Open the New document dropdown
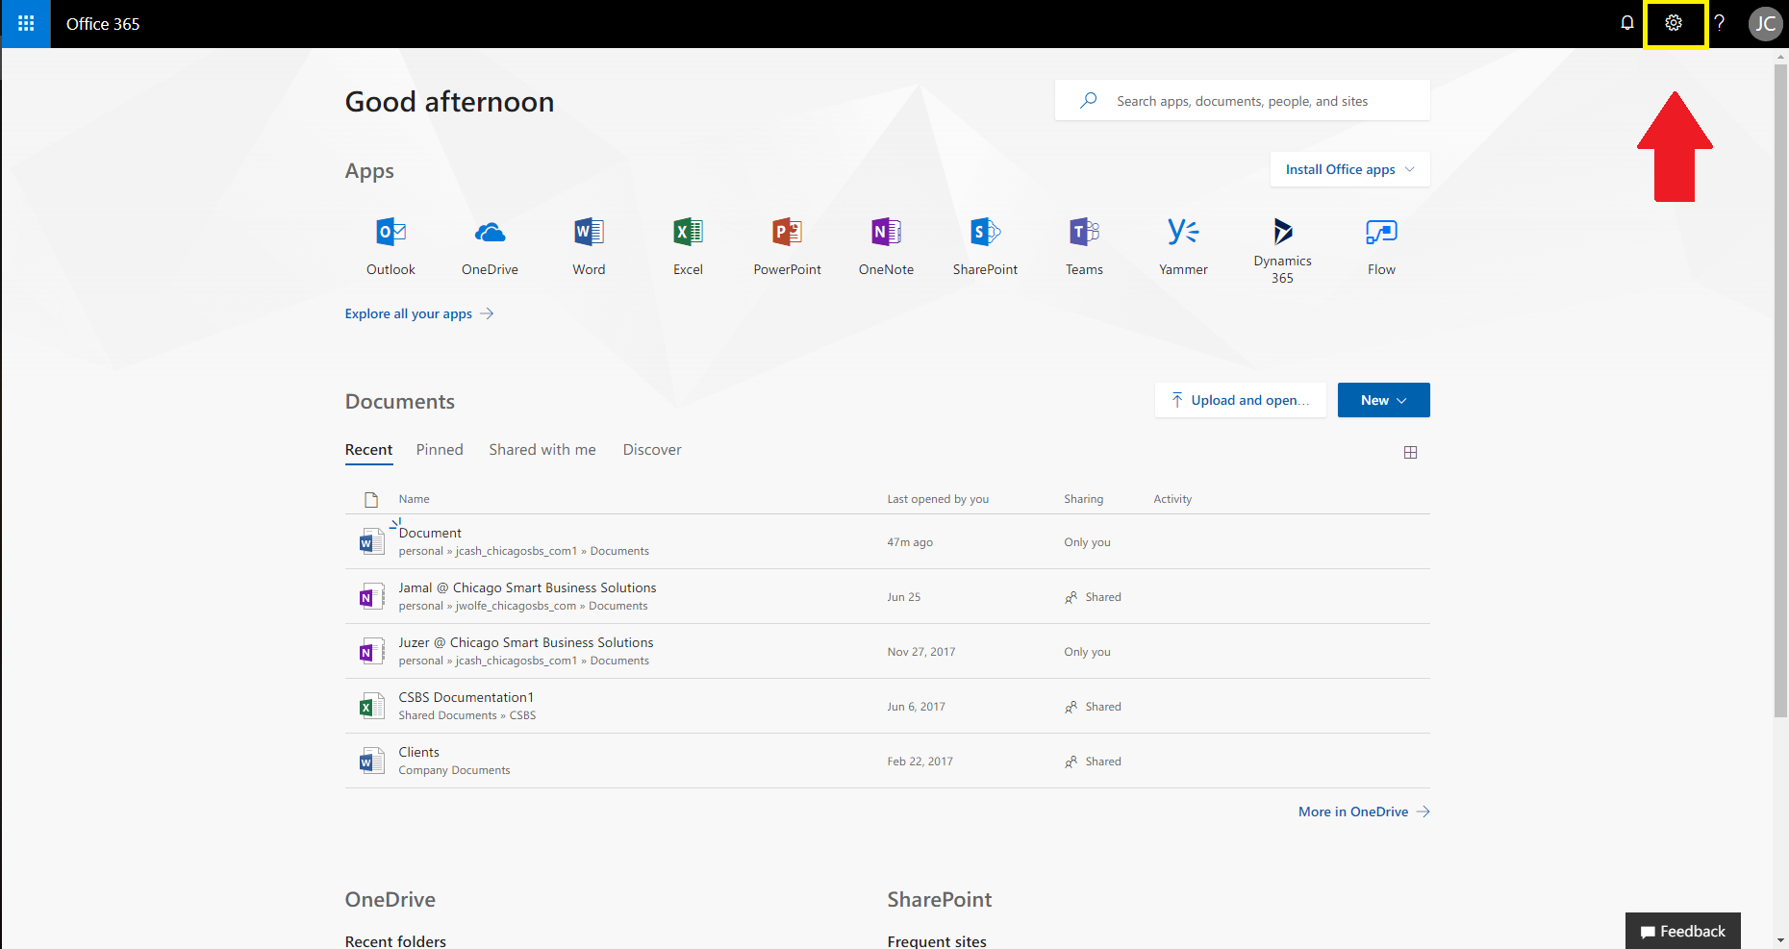 (x=1383, y=400)
